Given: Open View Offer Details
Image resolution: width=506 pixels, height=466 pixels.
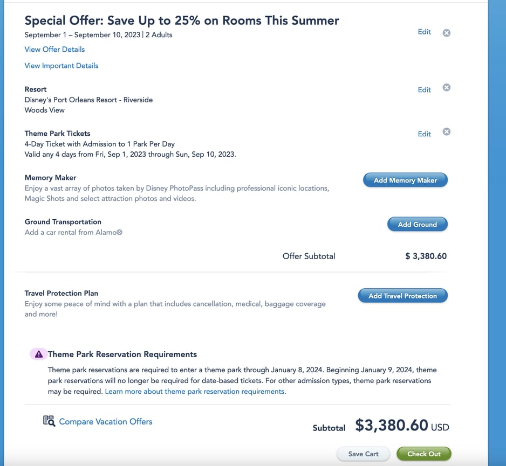Looking at the screenshot, I should 54,50.
